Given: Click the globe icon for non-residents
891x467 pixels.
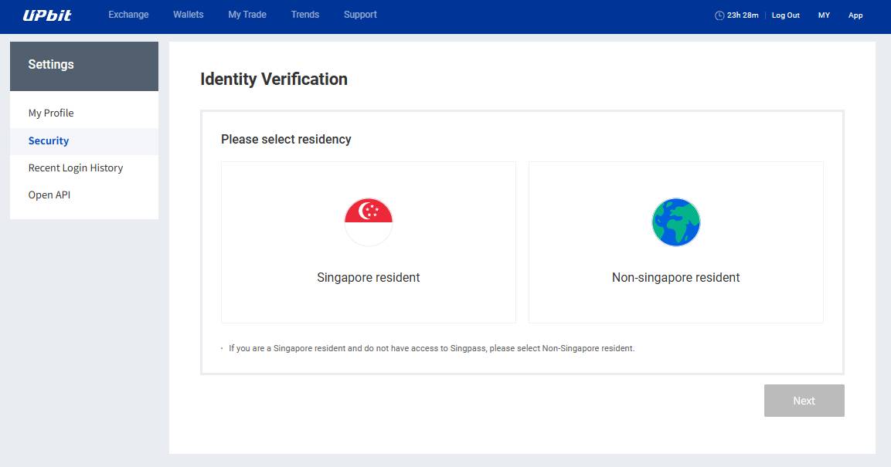Looking at the screenshot, I should pyautogui.click(x=675, y=222).
